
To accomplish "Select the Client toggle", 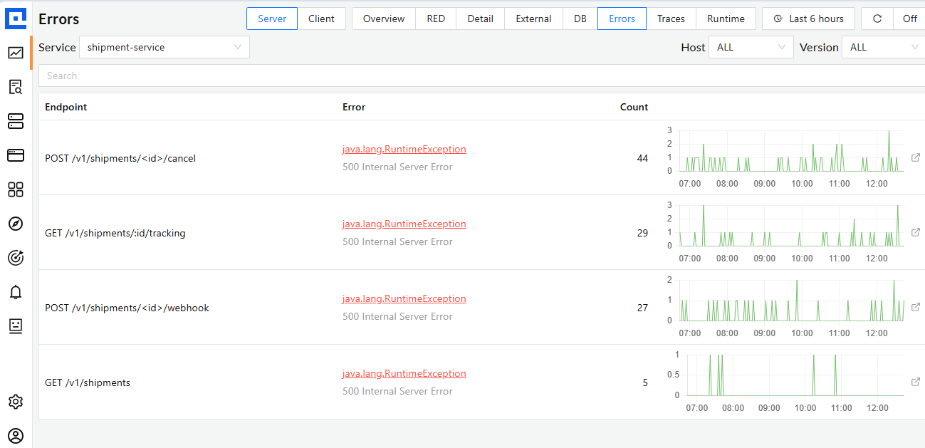I will (321, 19).
